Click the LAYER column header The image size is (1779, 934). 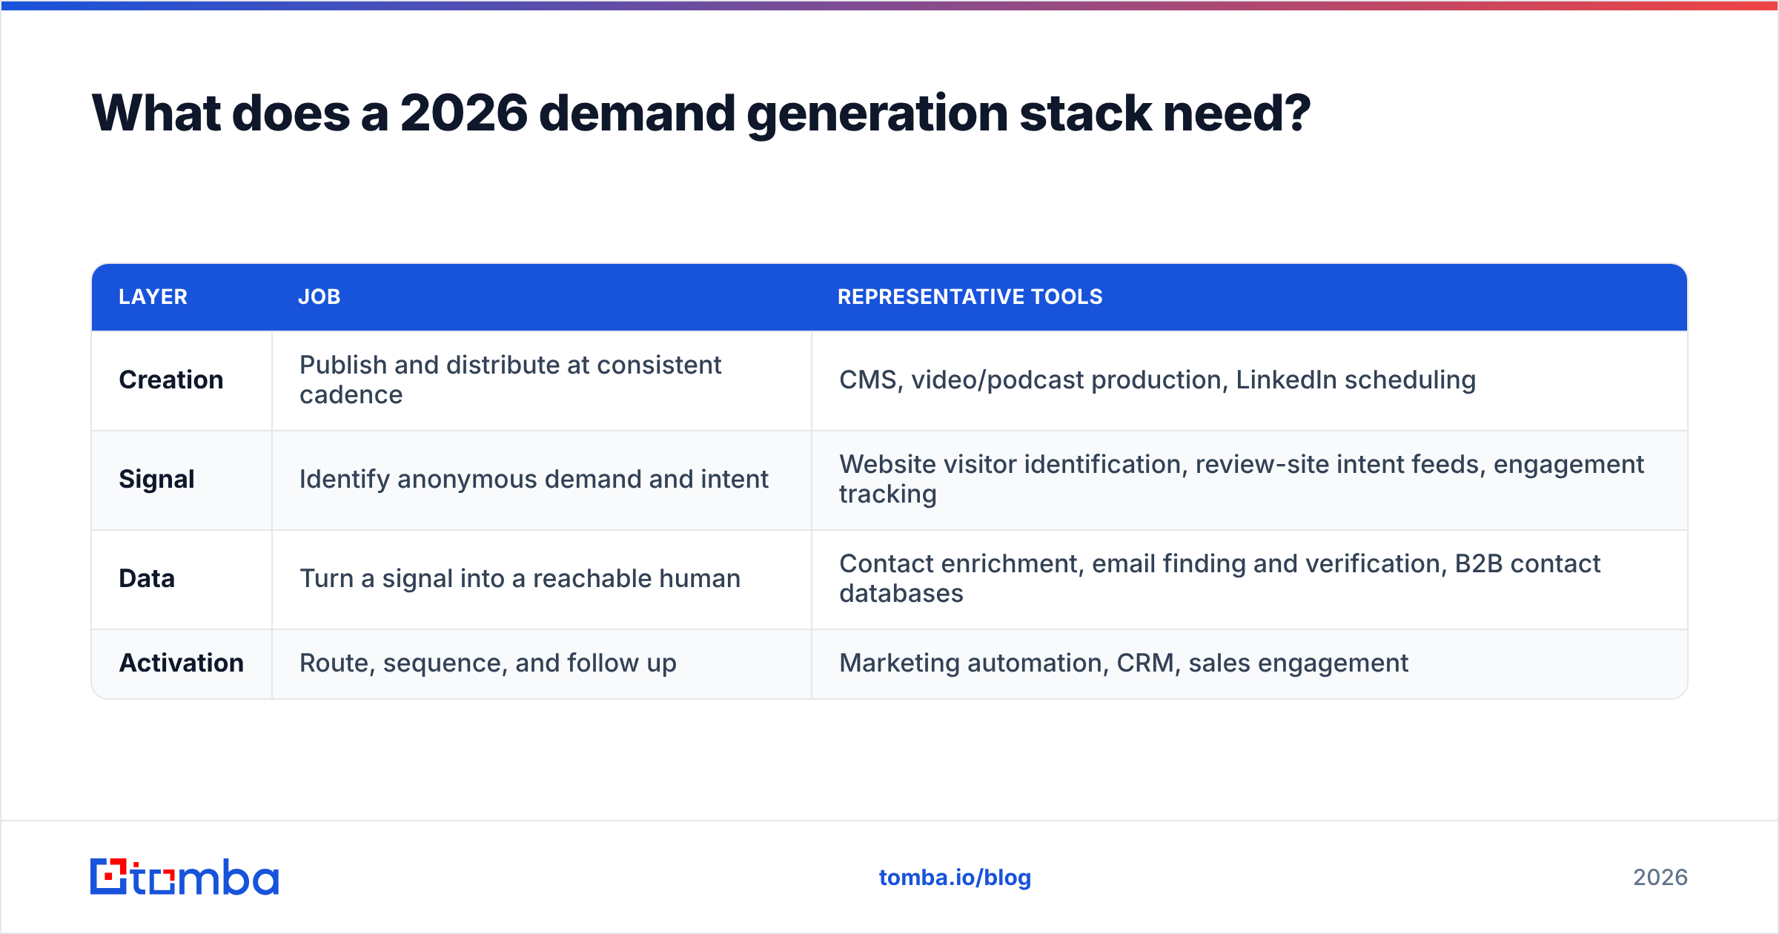pos(153,297)
